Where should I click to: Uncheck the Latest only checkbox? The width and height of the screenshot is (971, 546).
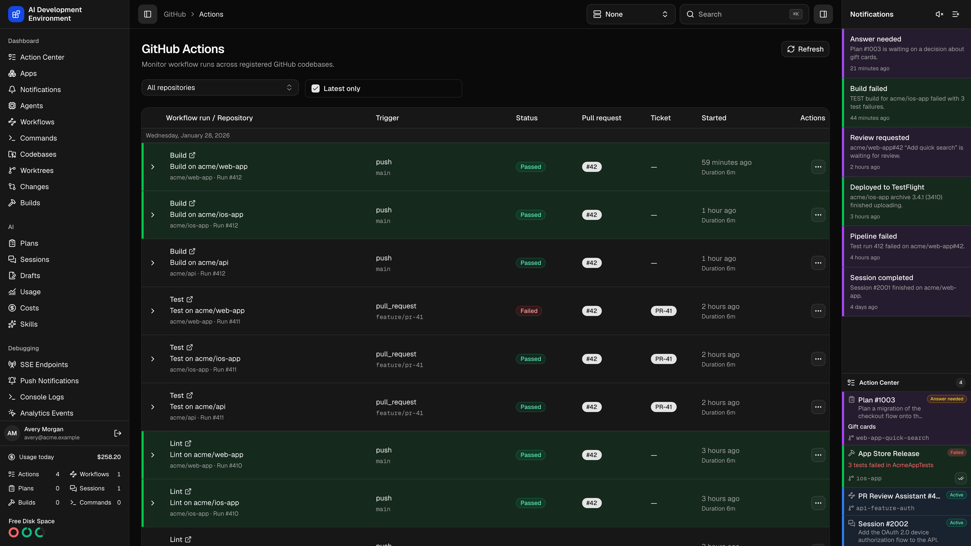click(x=316, y=88)
